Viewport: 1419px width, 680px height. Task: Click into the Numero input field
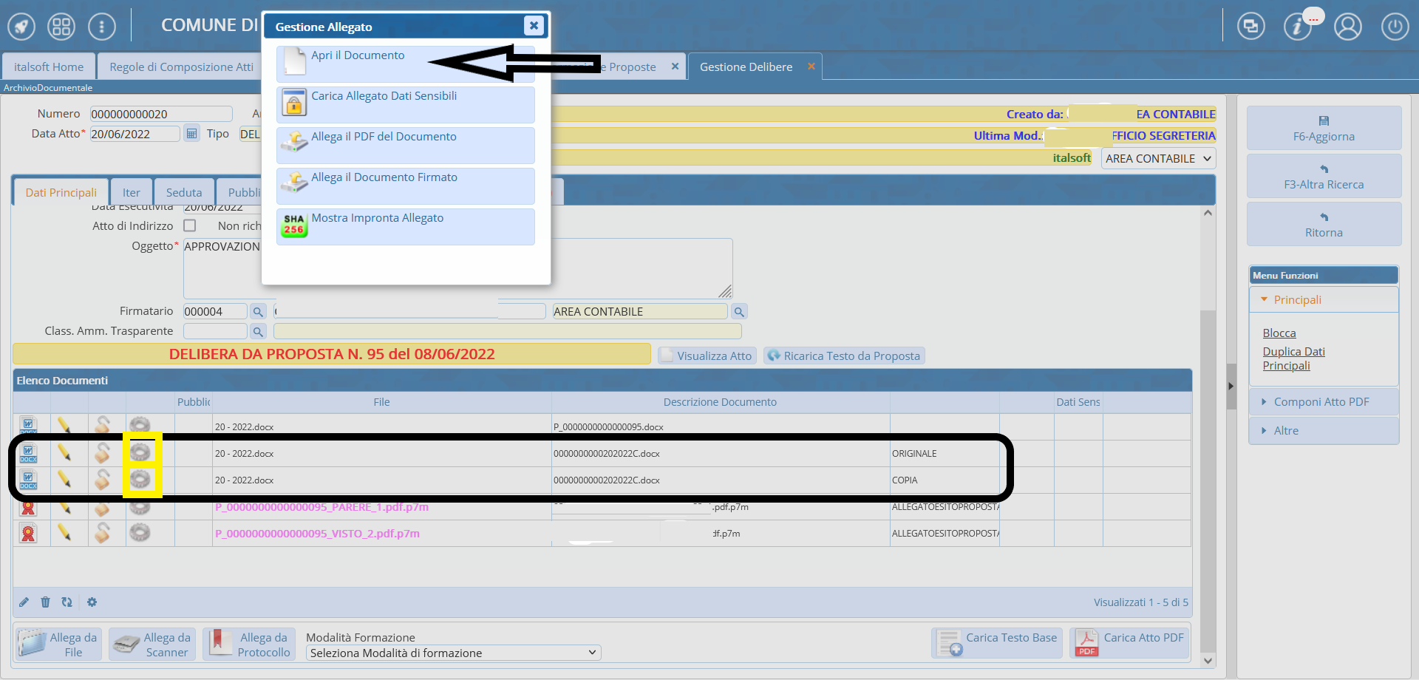(x=160, y=114)
